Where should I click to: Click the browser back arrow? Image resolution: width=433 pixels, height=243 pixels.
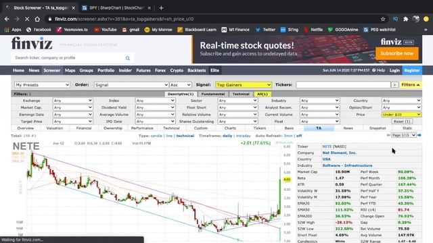pos(7,19)
